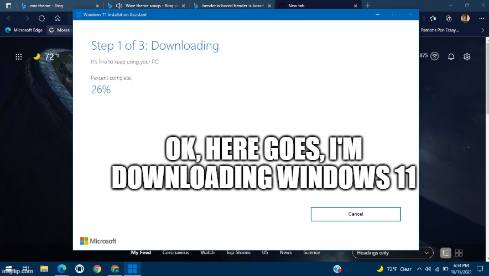Screen dimensions: 489x276
Task: Open the Edge tab actions menu icon
Action: [x=8, y=6]
